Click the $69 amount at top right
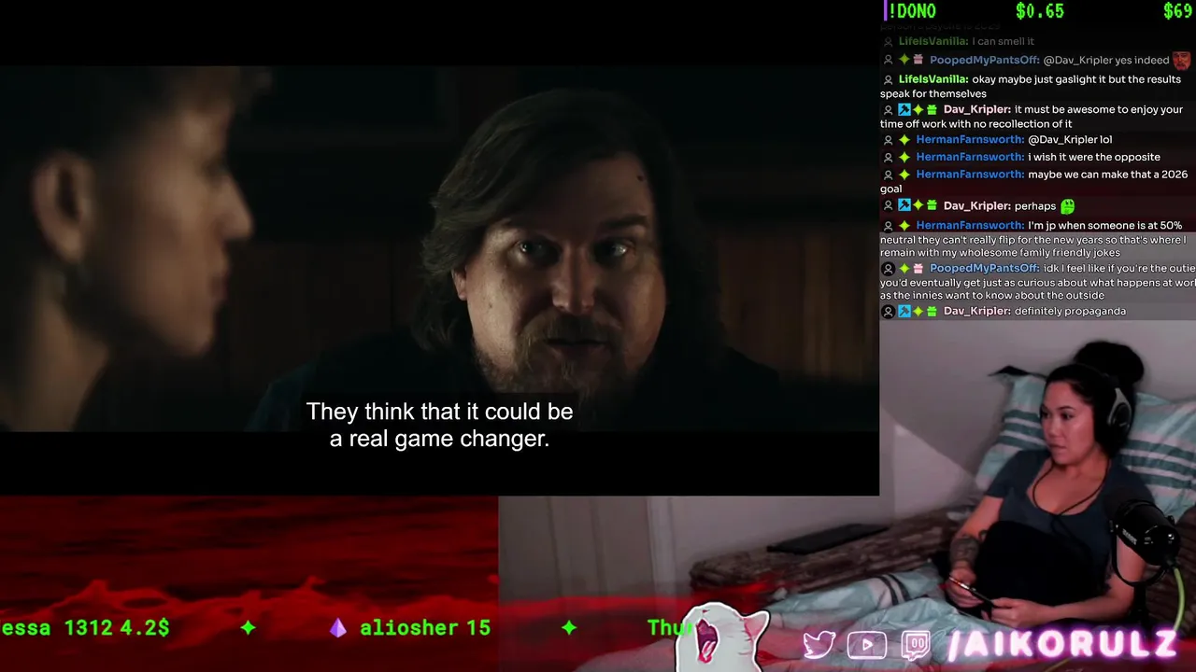1196x672 pixels. point(1177,11)
